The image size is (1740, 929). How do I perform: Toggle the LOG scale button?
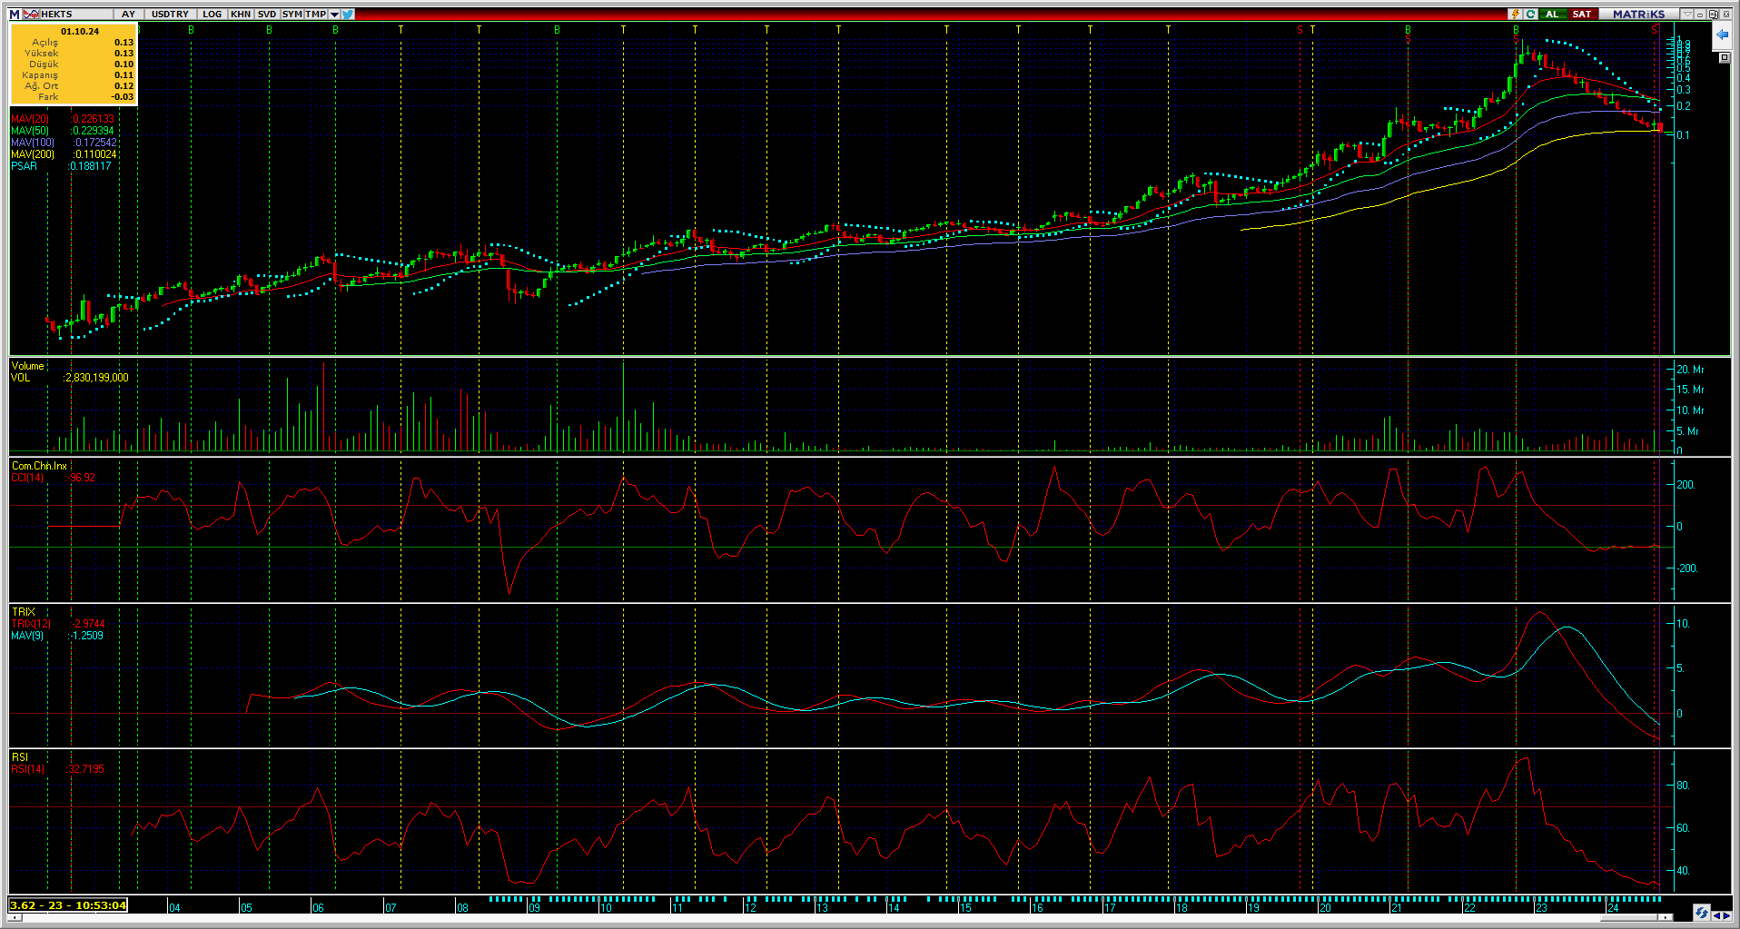212,15
